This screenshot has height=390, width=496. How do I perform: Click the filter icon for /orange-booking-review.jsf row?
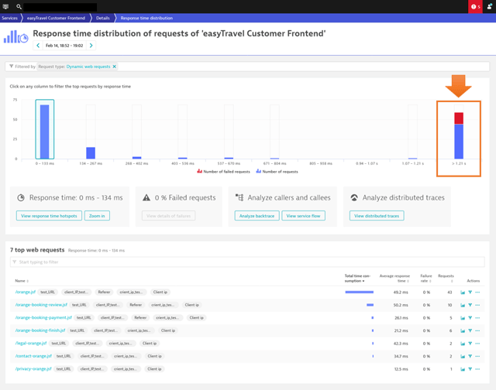[470, 305]
